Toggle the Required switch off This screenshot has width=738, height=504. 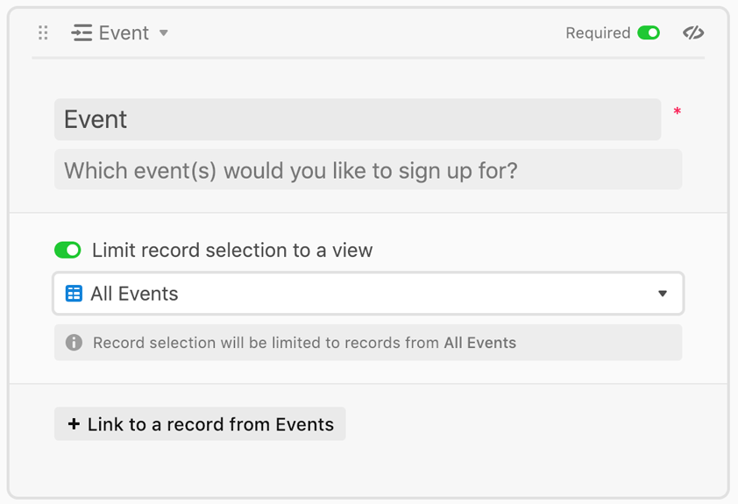click(649, 33)
